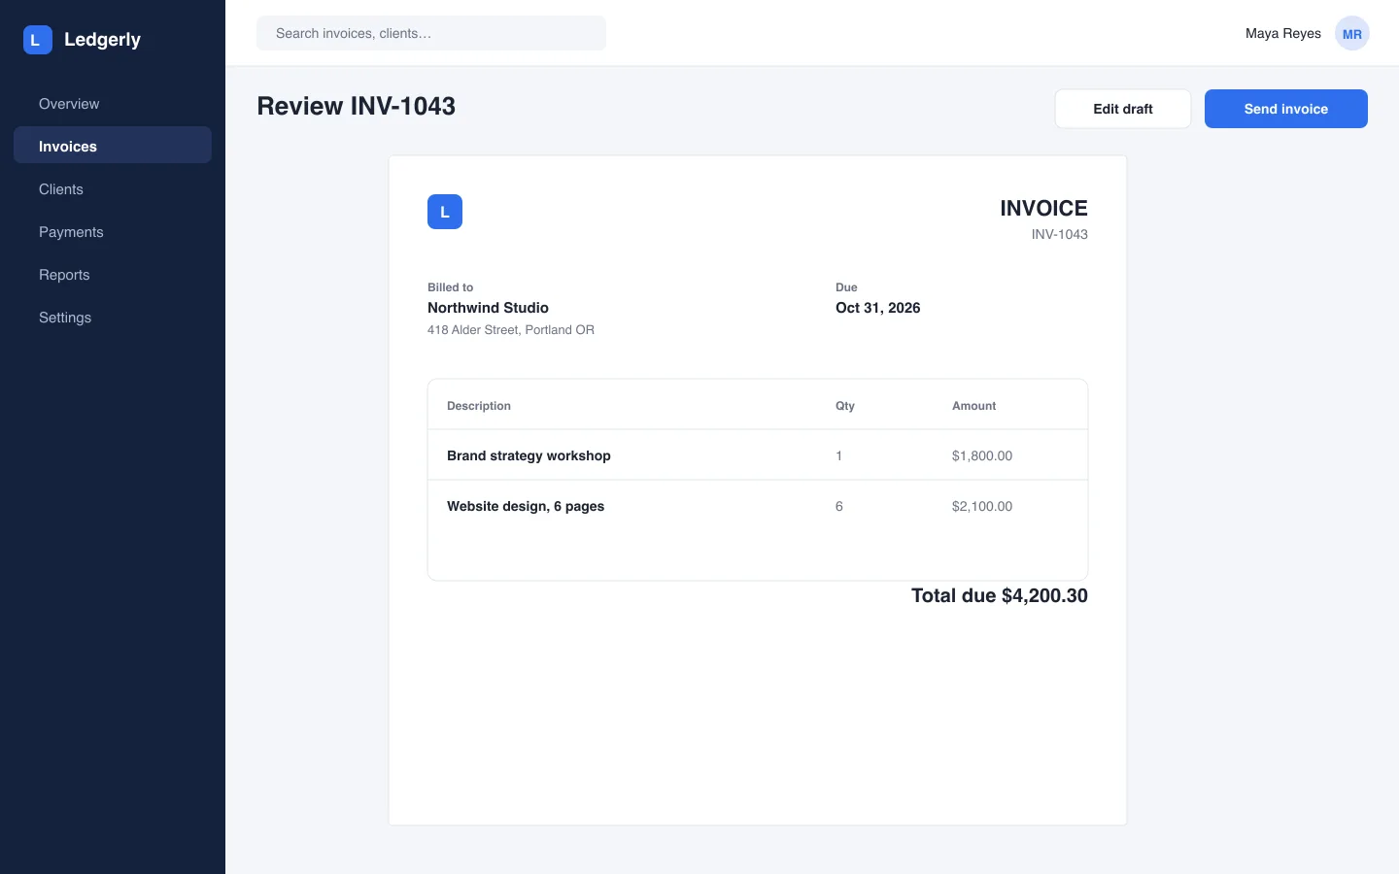This screenshot has width=1399, height=874.
Task: Click the Send invoice button
Action: [1286, 109]
